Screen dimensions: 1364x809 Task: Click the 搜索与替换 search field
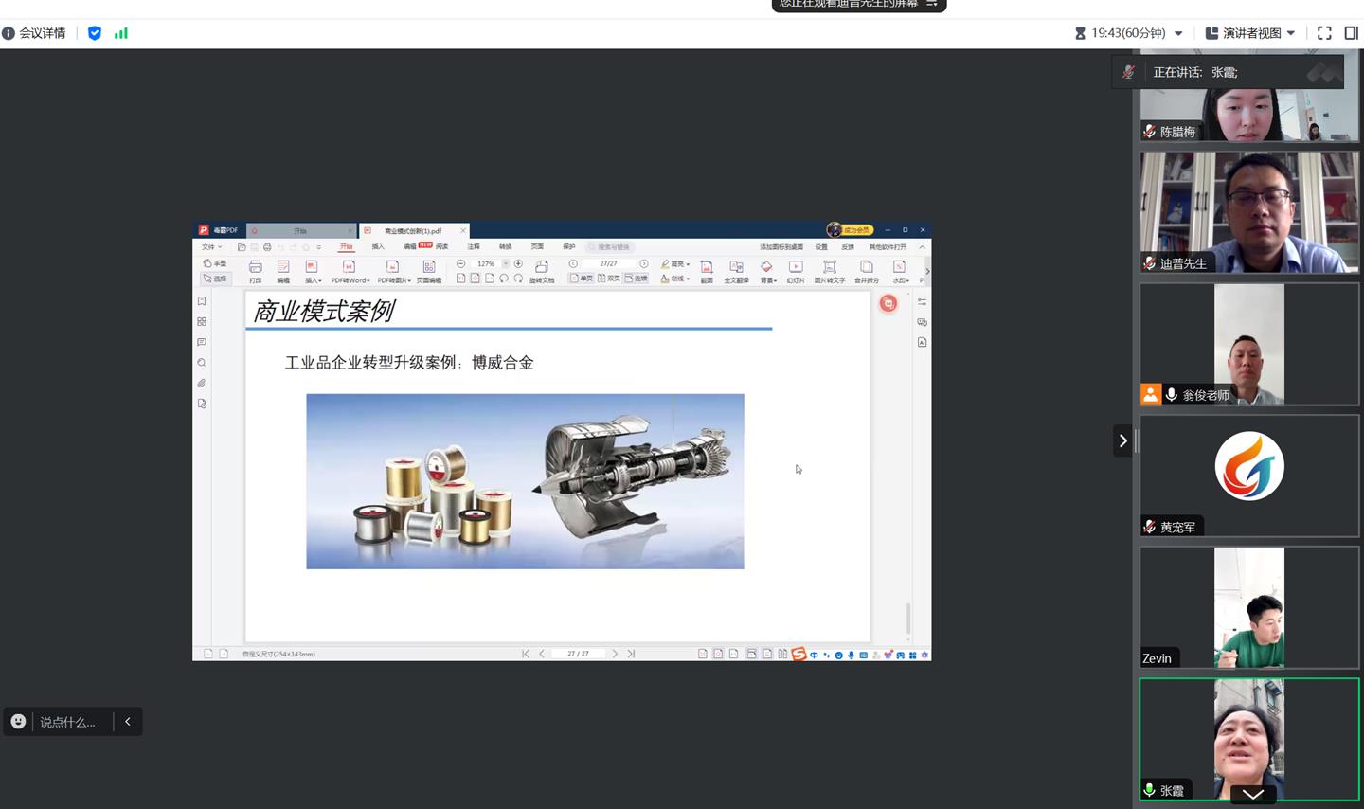pyautogui.click(x=609, y=247)
